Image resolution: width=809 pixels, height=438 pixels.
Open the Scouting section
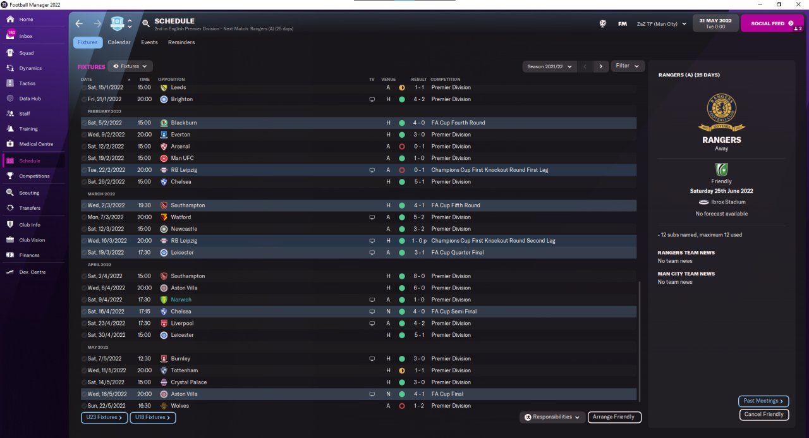pyautogui.click(x=33, y=193)
